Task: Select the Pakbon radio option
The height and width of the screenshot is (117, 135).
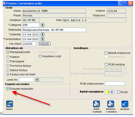Action: tap(8, 57)
